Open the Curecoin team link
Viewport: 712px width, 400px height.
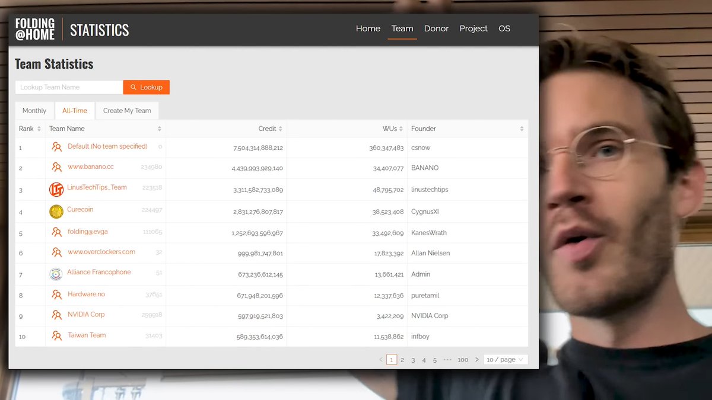[80, 209]
